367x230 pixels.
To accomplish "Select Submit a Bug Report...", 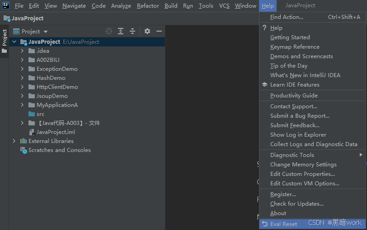I will (312, 116).
